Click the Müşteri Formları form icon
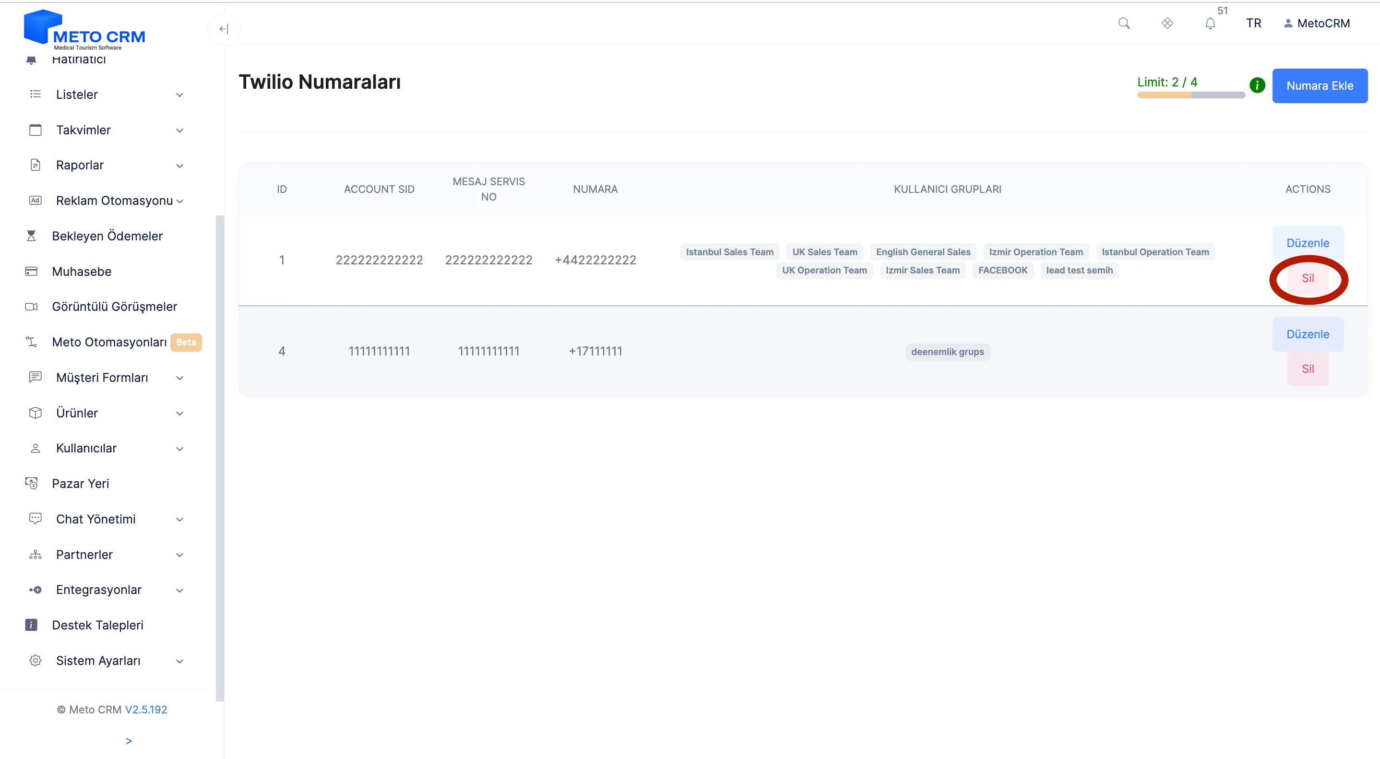This screenshot has width=1380, height=759. pyautogui.click(x=36, y=377)
